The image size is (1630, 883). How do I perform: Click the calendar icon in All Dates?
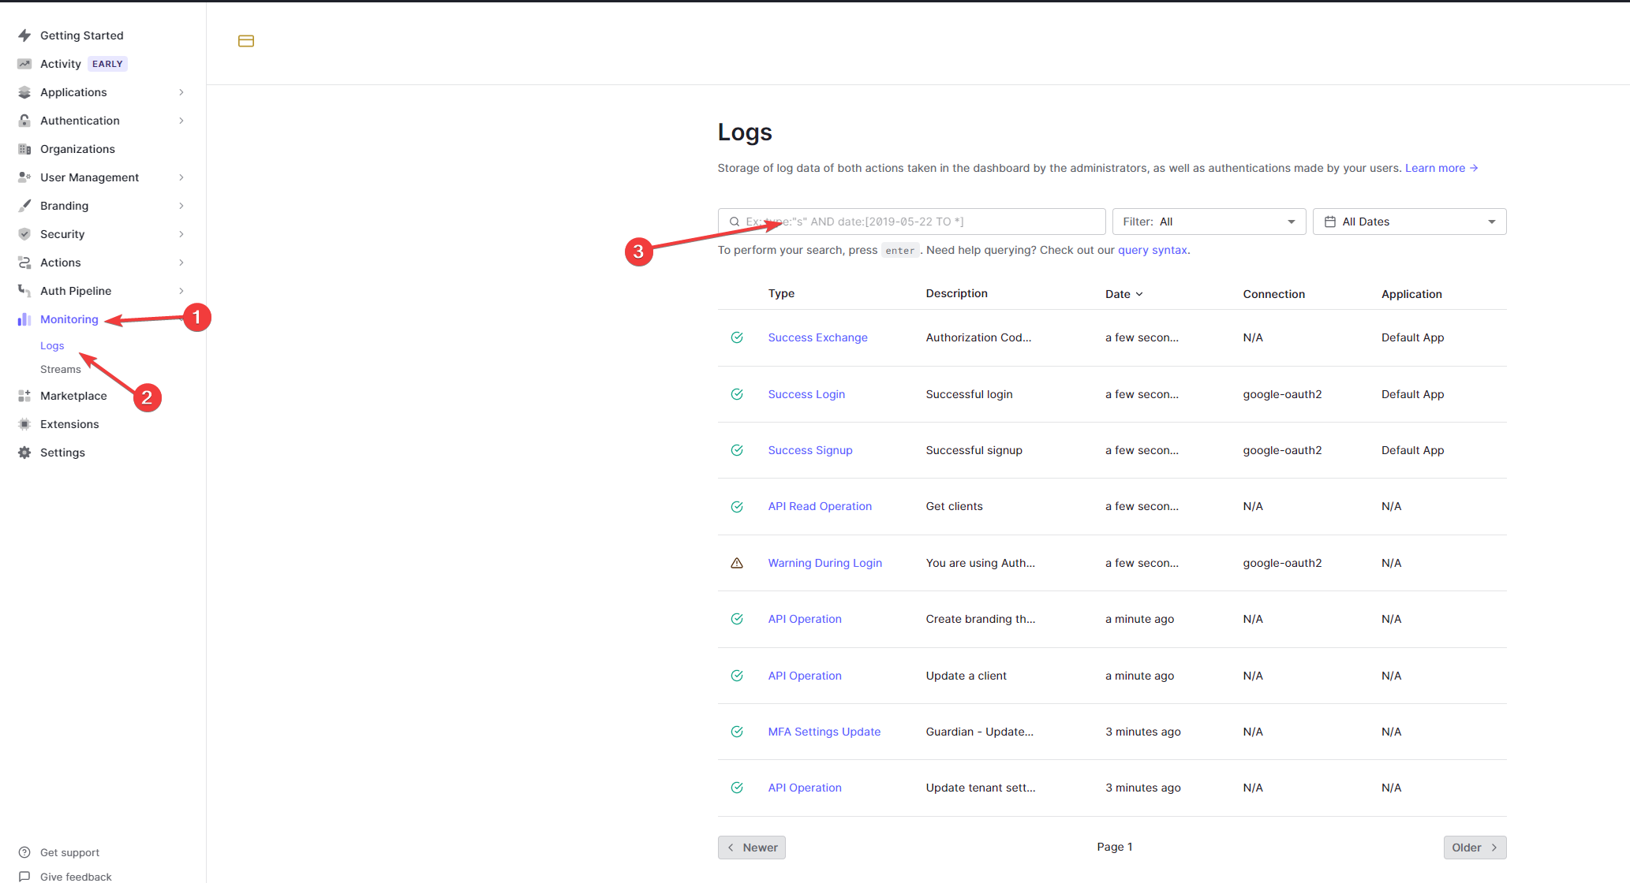tap(1330, 222)
